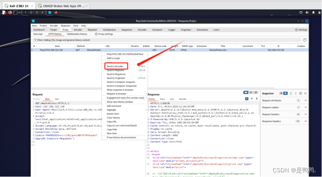Click the Inspector text-wrap height icon
The height and width of the screenshot is (177, 322).
point(291,93)
